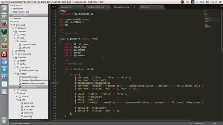Open FileZilla from the launcher
Viewport: 223px width, 125px height.
pyautogui.click(x=4, y=54)
